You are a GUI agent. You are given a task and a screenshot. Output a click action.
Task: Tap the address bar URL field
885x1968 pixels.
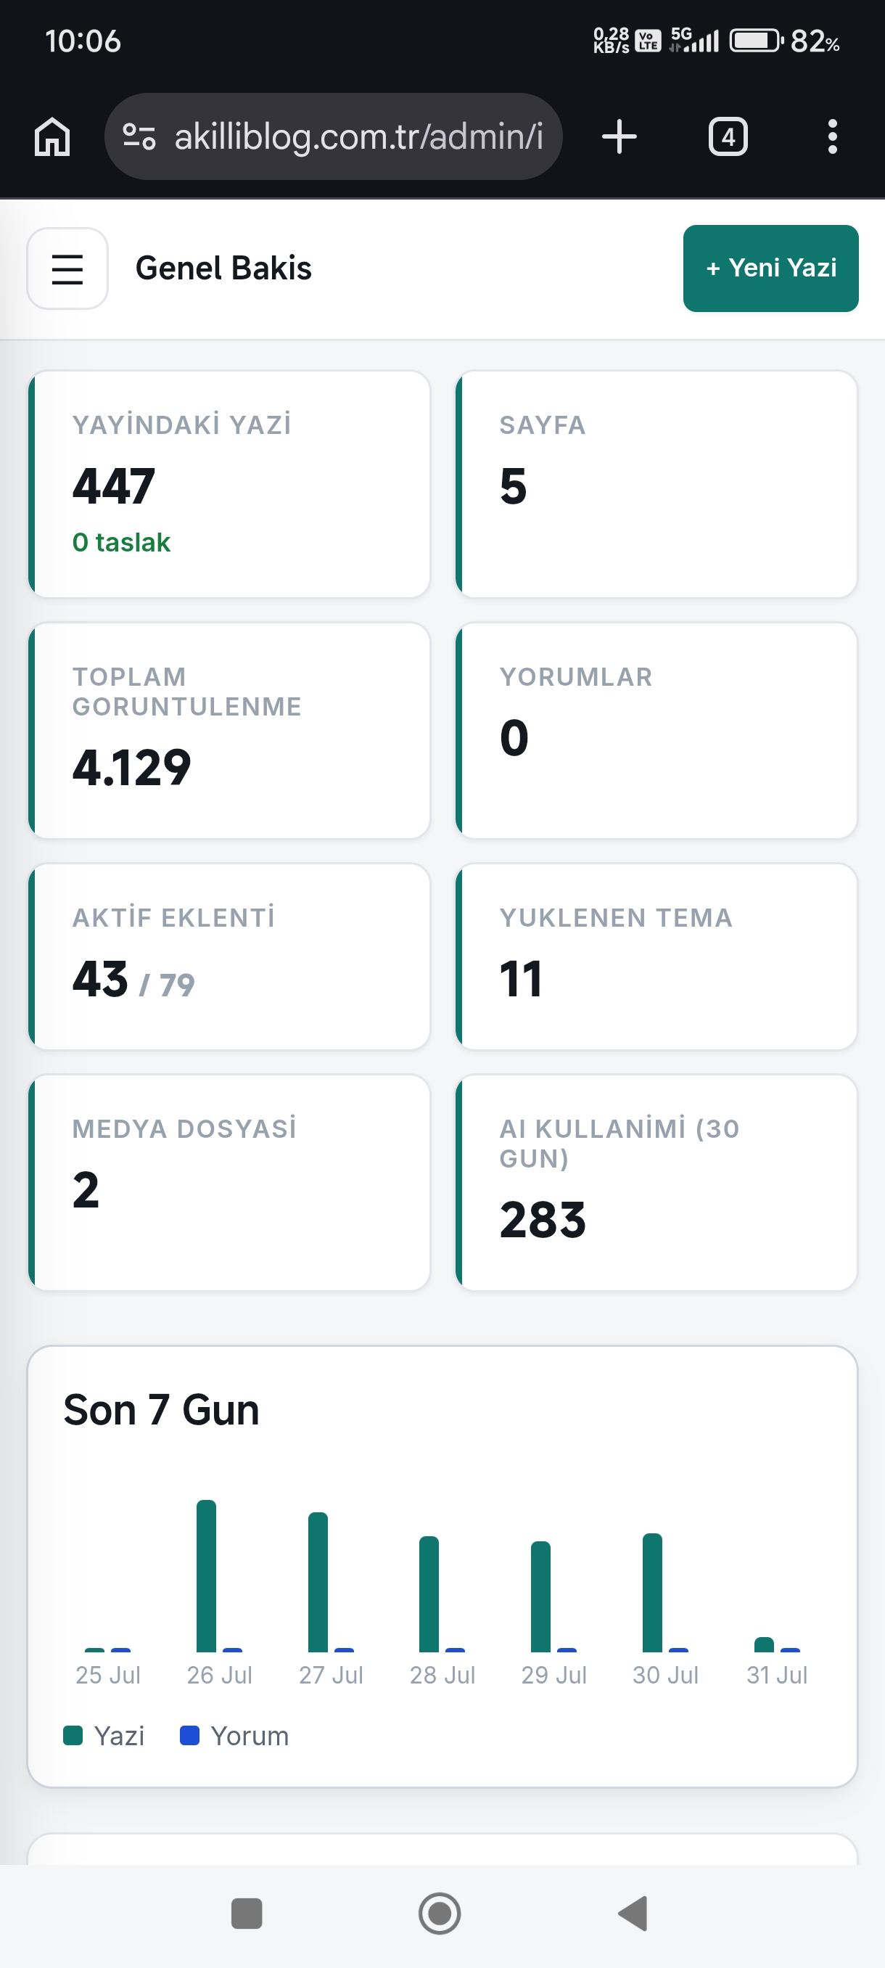[333, 136]
